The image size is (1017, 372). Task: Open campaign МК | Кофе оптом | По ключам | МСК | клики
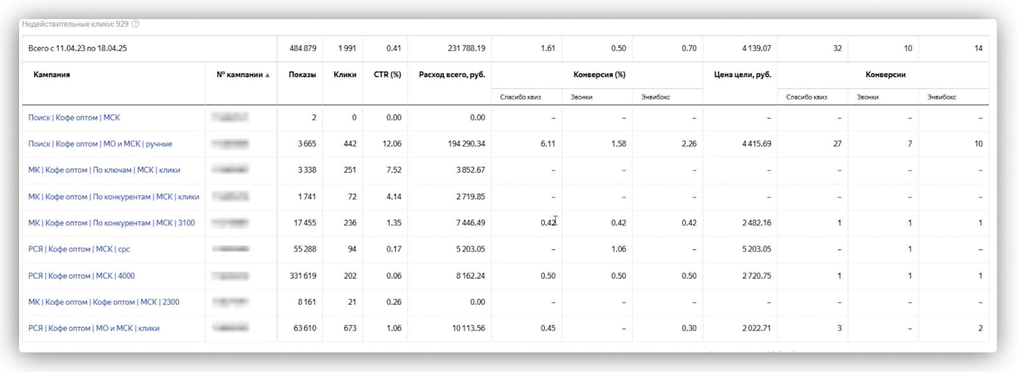[x=104, y=170]
